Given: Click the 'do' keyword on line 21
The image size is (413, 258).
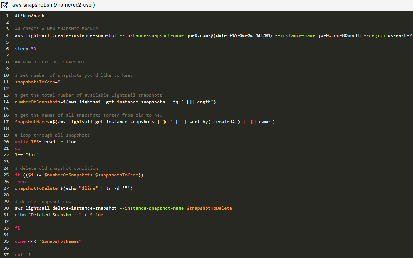Looking at the screenshot, I should pos(17,148).
